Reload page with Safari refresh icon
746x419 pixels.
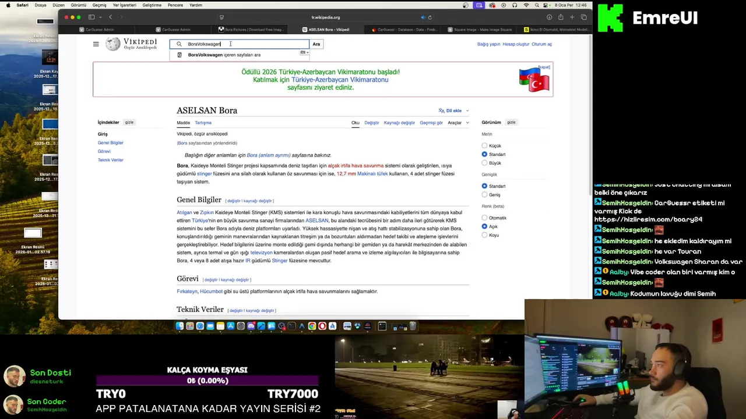click(x=430, y=17)
